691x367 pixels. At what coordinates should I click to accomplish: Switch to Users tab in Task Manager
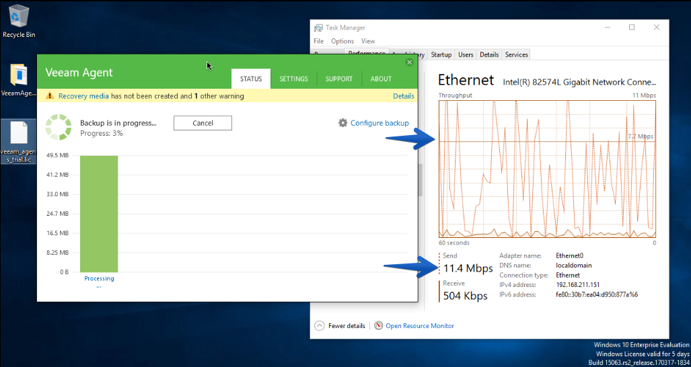(466, 54)
